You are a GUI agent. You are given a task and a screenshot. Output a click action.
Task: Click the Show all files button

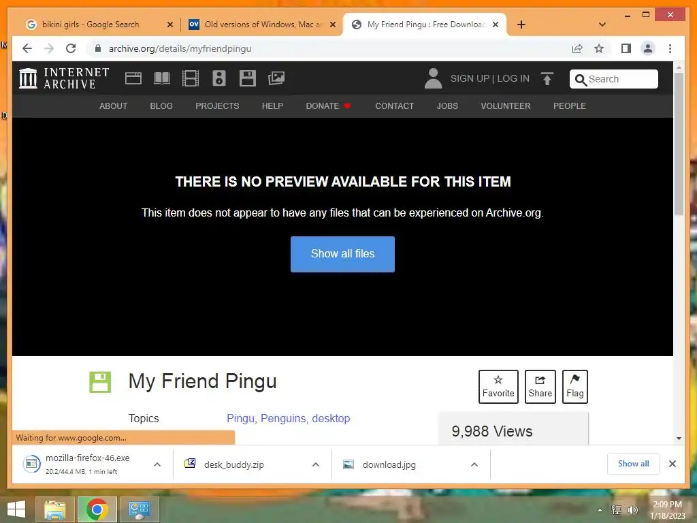click(343, 254)
